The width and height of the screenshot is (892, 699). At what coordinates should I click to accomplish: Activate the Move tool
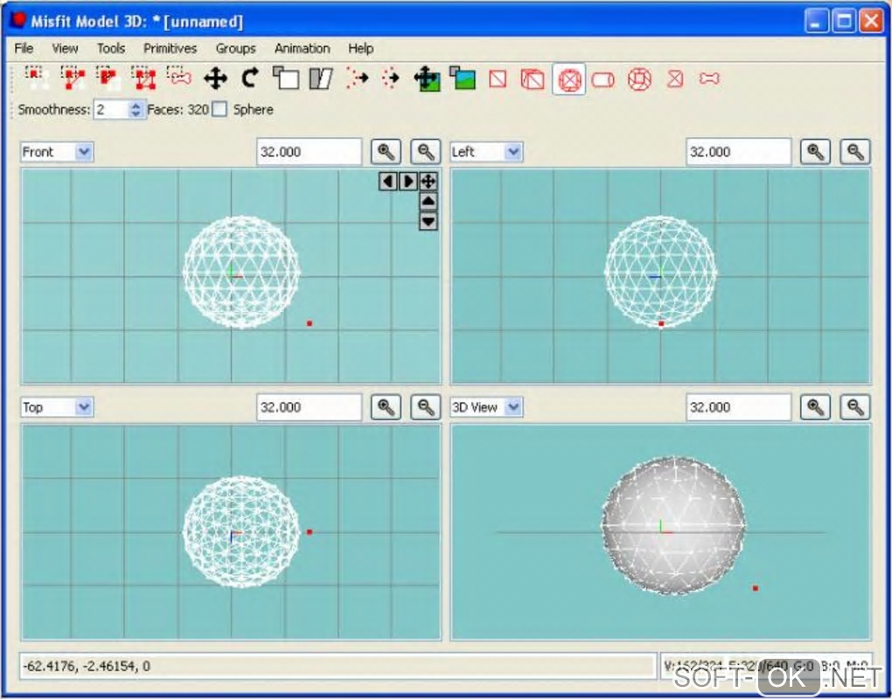click(x=215, y=79)
